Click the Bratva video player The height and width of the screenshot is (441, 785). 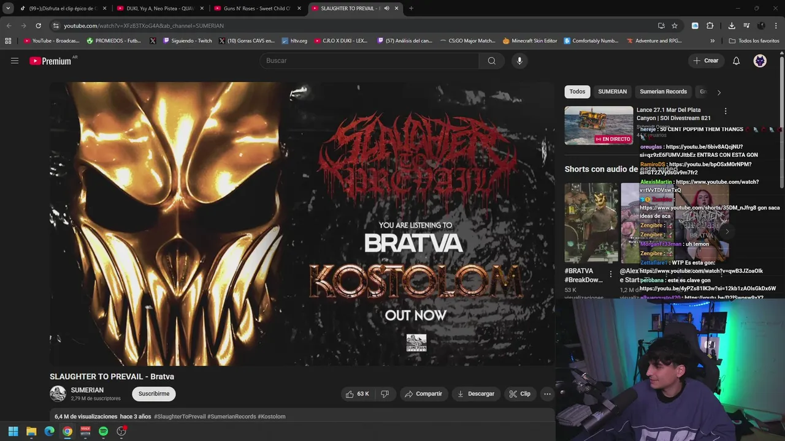click(x=302, y=224)
